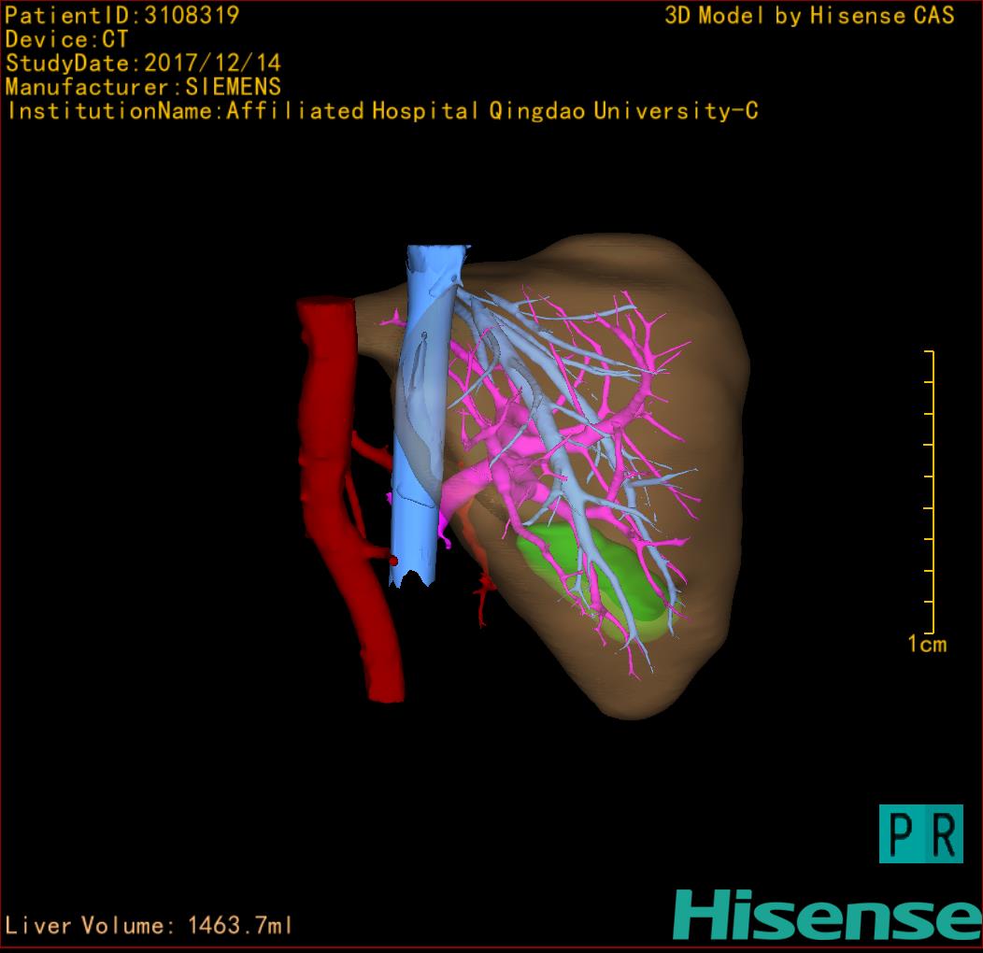Click the Liver Volume: 1463.7ml readout
Viewport: 983px width, 953px height.
[x=150, y=926]
